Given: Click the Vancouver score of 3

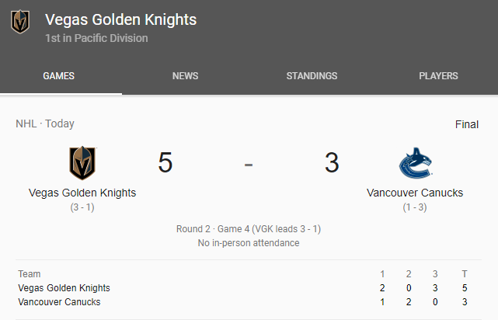Looking at the screenshot, I should [x=332, y=163].
